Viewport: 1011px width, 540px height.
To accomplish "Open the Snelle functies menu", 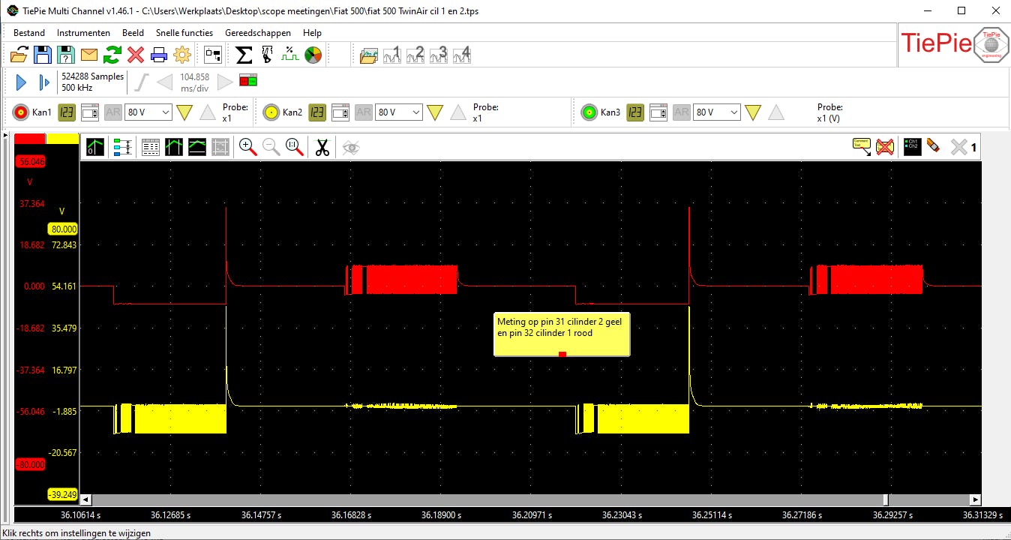I will point(184,33).
